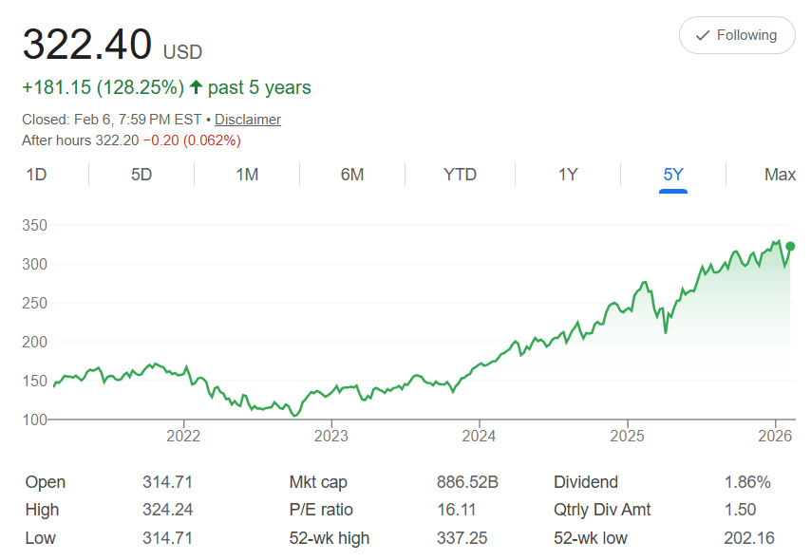Click the 52-wk high value 337.25
The width and height of the screenshot is (811, 560).
point(462,538)
